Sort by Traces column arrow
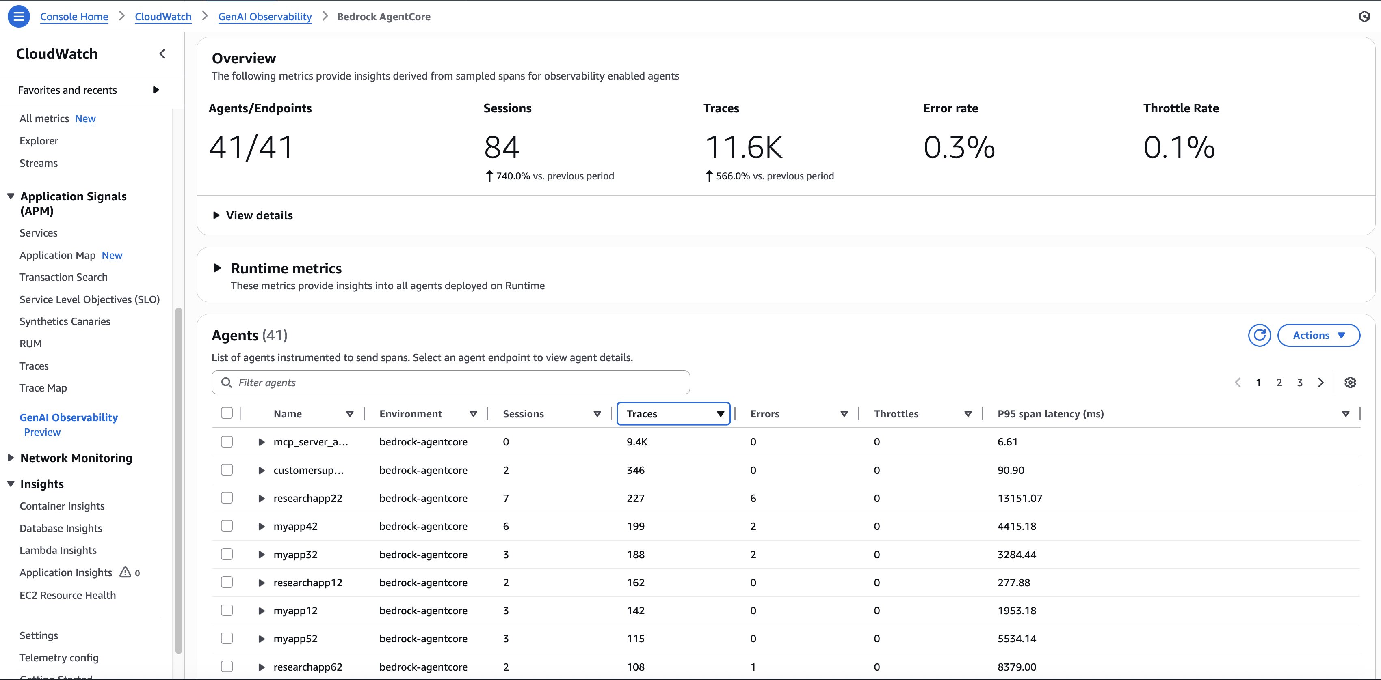The image size is (1381, 680). click(x=720, y=414)
